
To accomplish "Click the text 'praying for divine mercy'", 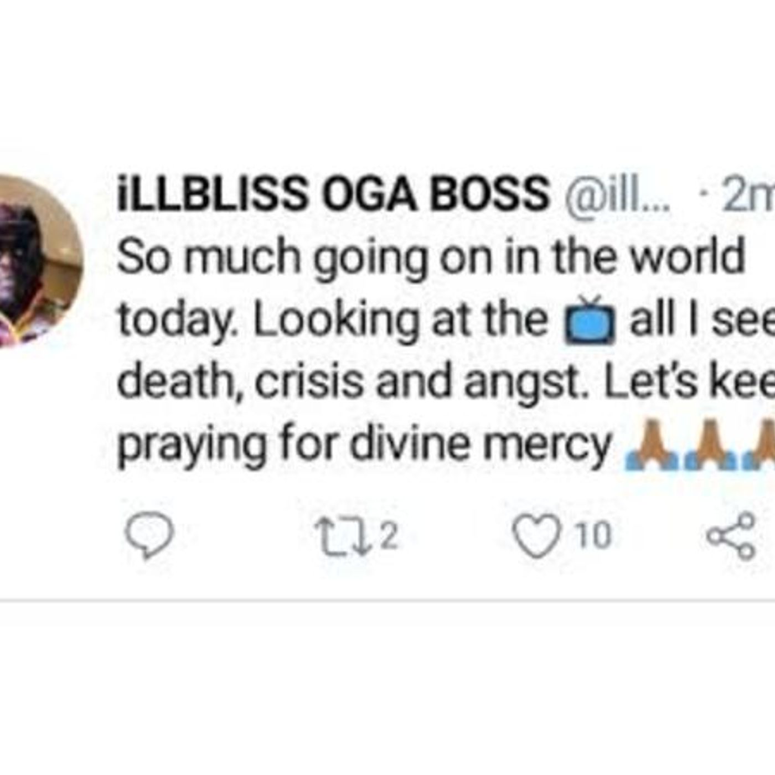I will click(x=365, y=445).
